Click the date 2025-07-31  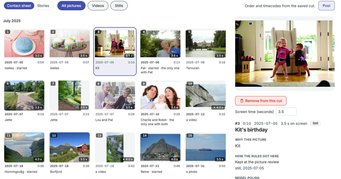pos(195,166)
